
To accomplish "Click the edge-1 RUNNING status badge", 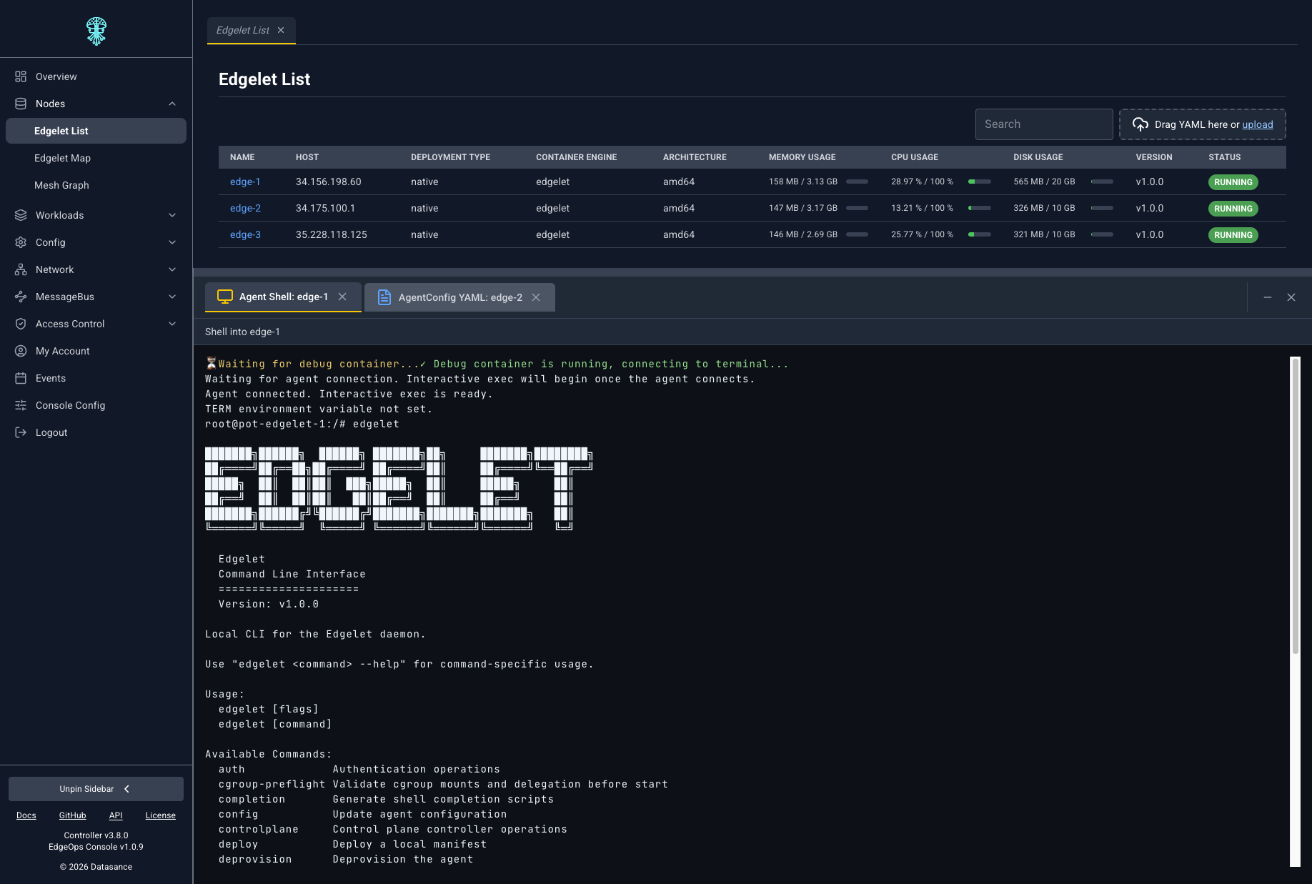I will pyautogui.click(x=1233, y=182).
